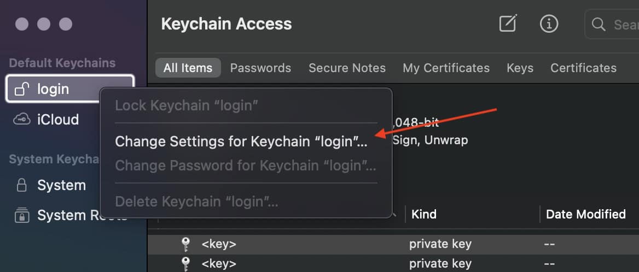This screenshot has width=639, height=272.
Task: Click the unlocked padlock icon beside login
Action: coord(22,89)
